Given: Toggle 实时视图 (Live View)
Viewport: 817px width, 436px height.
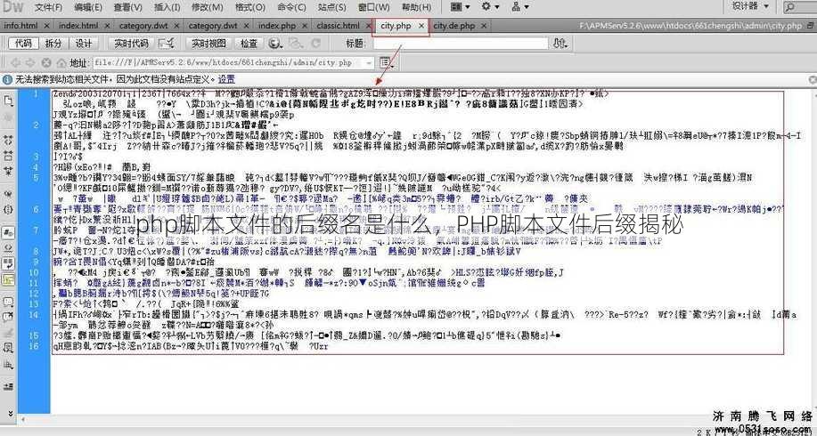Looking at the screenshot, I should click(209, 44).
